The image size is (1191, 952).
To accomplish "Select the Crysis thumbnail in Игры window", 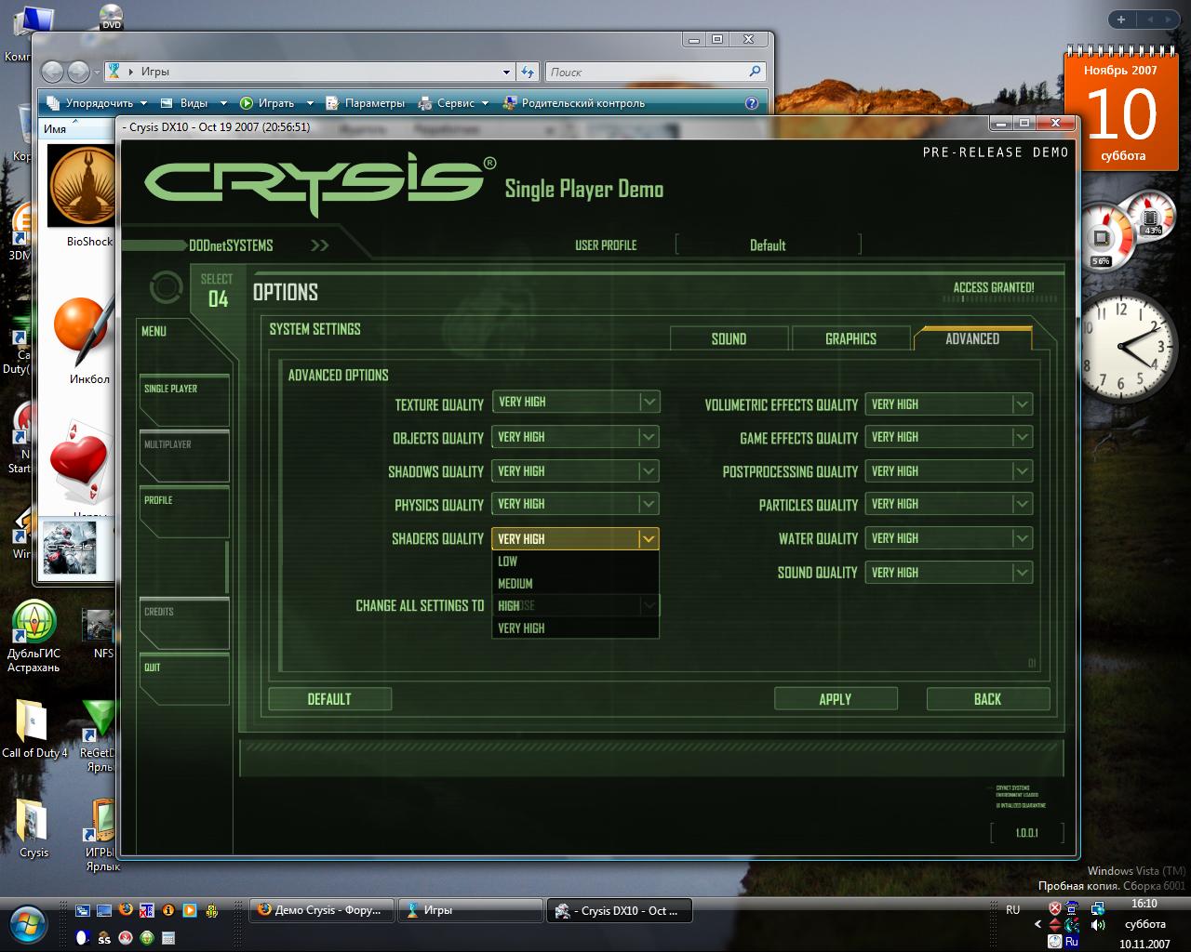I will pyautogui.click(x=70, y=547).
